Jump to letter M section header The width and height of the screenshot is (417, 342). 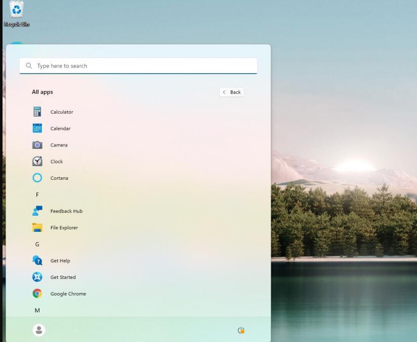coord(37,310)
